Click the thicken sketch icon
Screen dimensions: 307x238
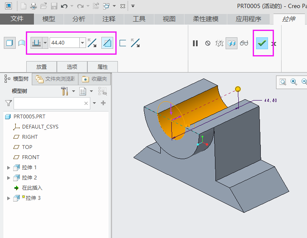pos(123,43)
